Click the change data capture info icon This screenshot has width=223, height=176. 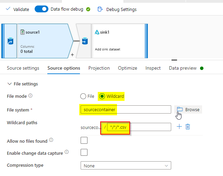coord(67,152)
